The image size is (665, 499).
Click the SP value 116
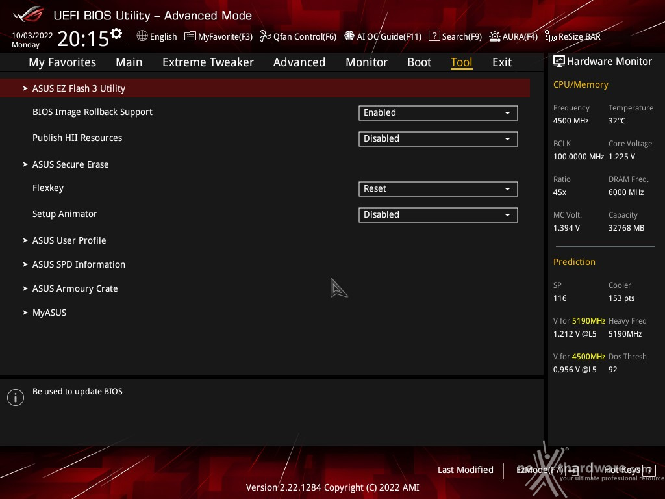pyautogui.click(x=560, y=298)
